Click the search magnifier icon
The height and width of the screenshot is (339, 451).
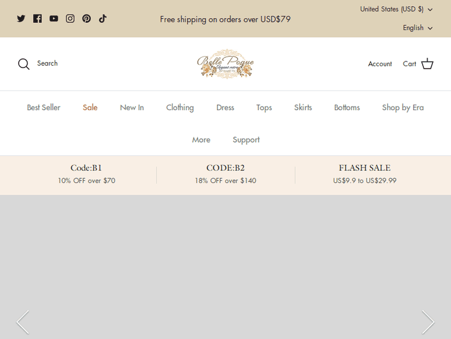23,64
